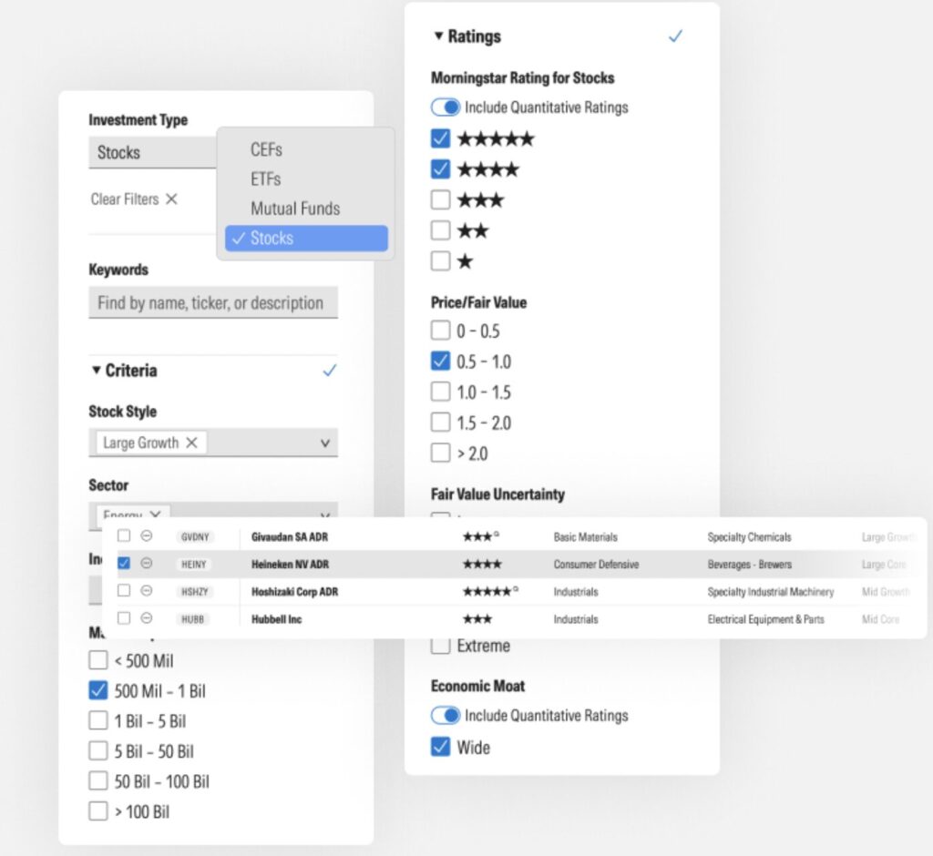Uncheck the 500 Mil – 1 Bil checkbox

(98, 690)
